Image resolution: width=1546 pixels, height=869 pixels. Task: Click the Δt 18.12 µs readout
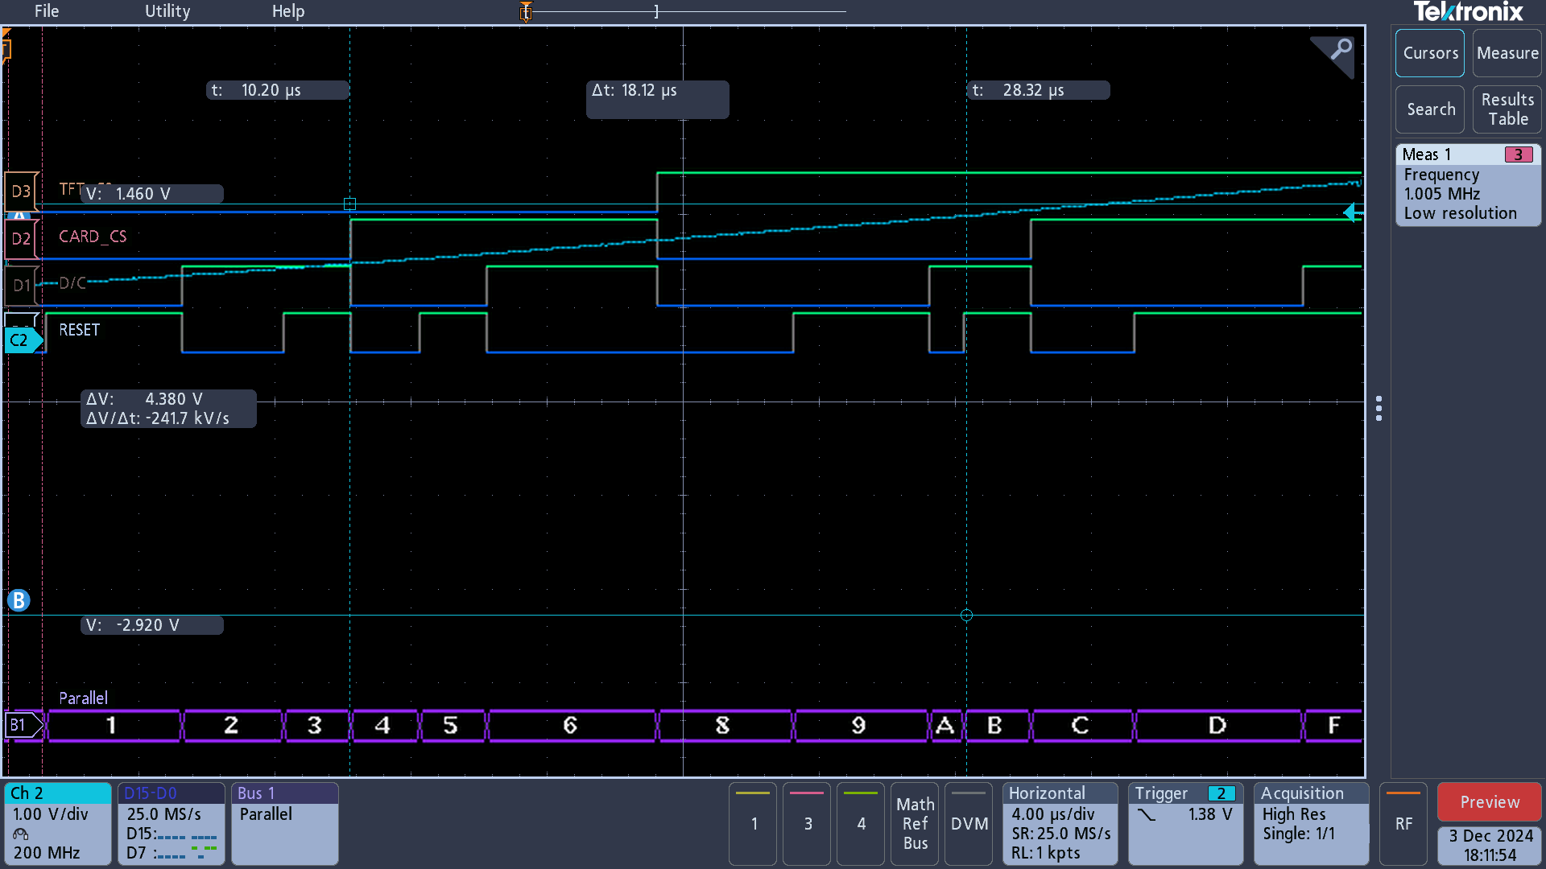point(658,99)
